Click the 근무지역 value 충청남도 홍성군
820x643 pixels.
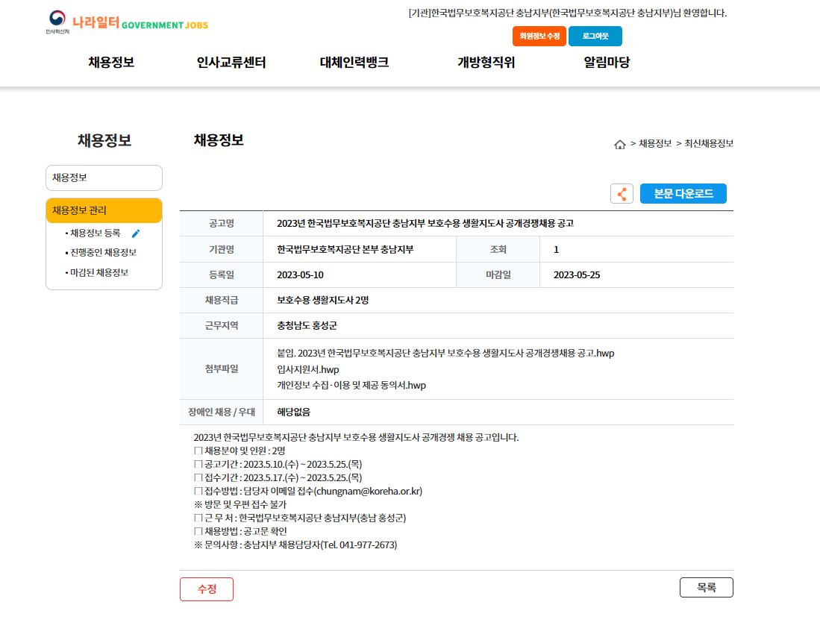click(307, 326)
